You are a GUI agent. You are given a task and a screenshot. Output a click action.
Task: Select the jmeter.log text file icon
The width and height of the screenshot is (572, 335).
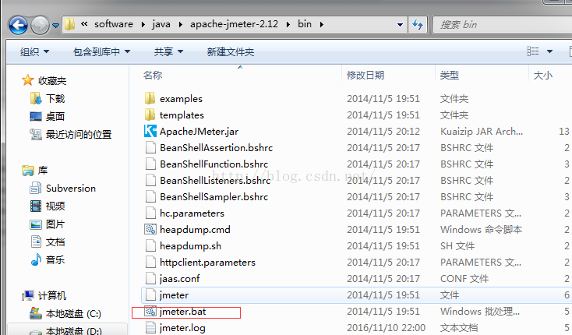point(150,327)
